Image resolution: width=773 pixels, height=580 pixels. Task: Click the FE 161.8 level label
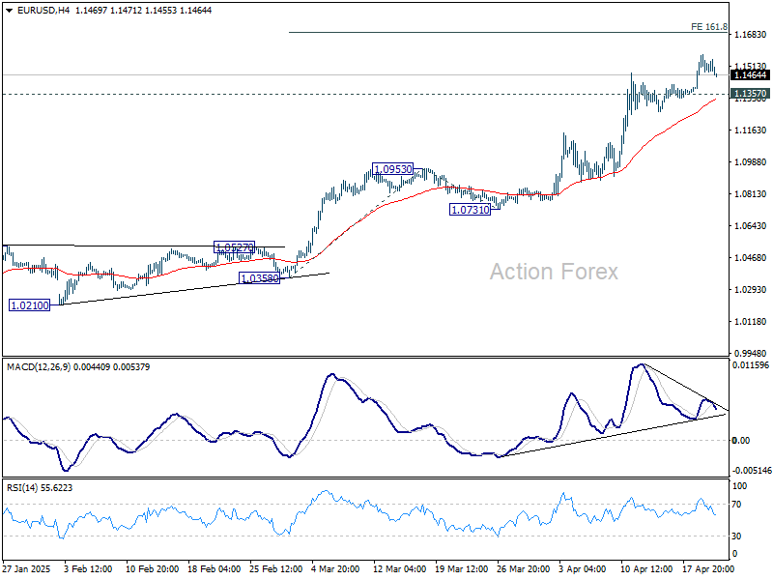pyautogui.click(x=709, y=27)
